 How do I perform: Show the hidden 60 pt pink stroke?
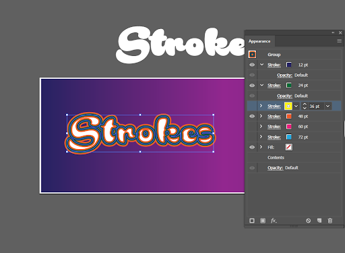pyautogui.click(x=252, y=127)
